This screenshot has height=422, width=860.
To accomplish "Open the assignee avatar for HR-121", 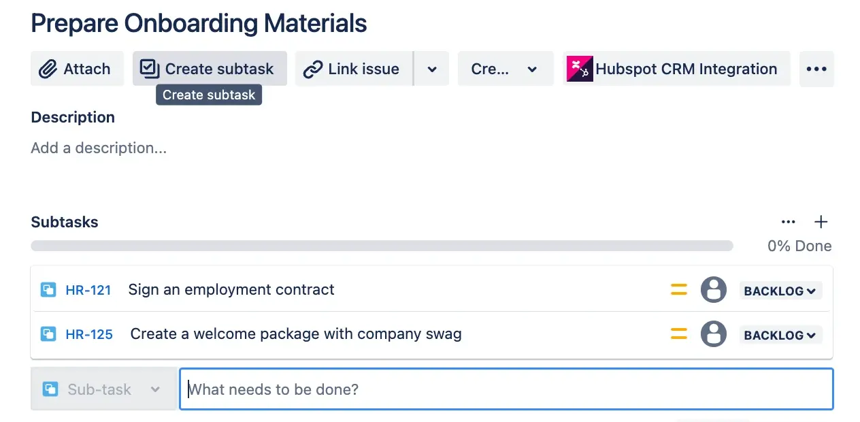I will (x=714, y=289).
